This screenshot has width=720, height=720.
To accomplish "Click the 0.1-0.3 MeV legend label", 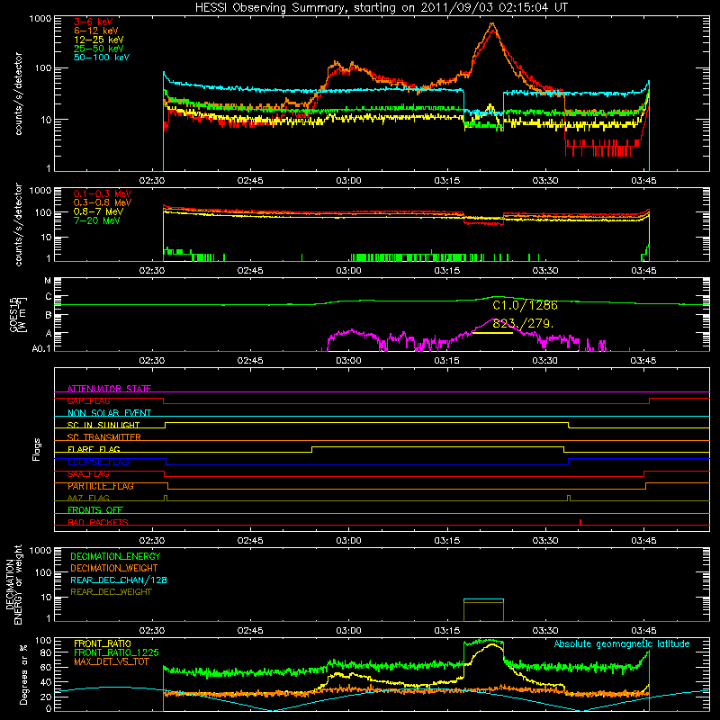I will click(103, 193).
